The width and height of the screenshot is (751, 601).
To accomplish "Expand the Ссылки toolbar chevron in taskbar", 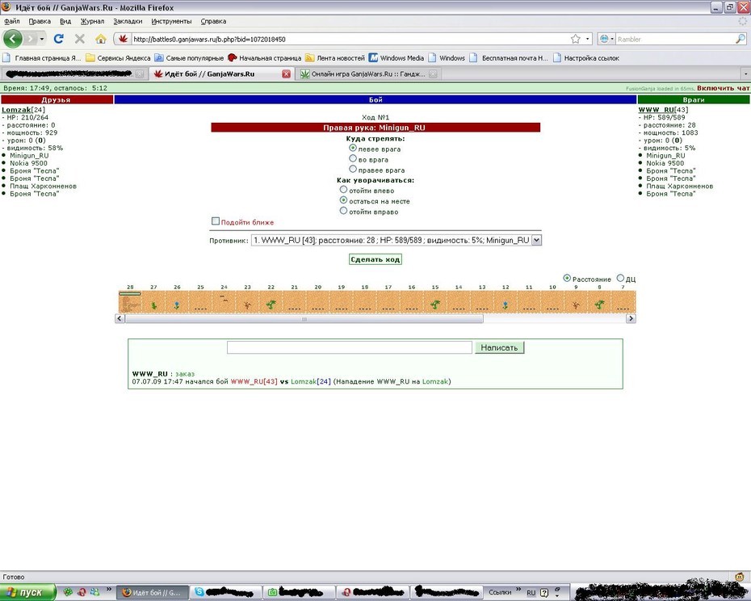I will (x=518, y=590).
